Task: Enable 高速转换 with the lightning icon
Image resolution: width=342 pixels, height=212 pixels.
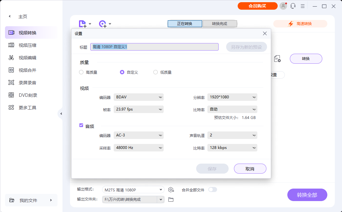Action: (300, 23)
